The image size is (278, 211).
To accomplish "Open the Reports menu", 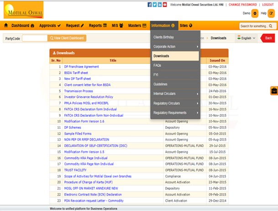I will 98,26.
